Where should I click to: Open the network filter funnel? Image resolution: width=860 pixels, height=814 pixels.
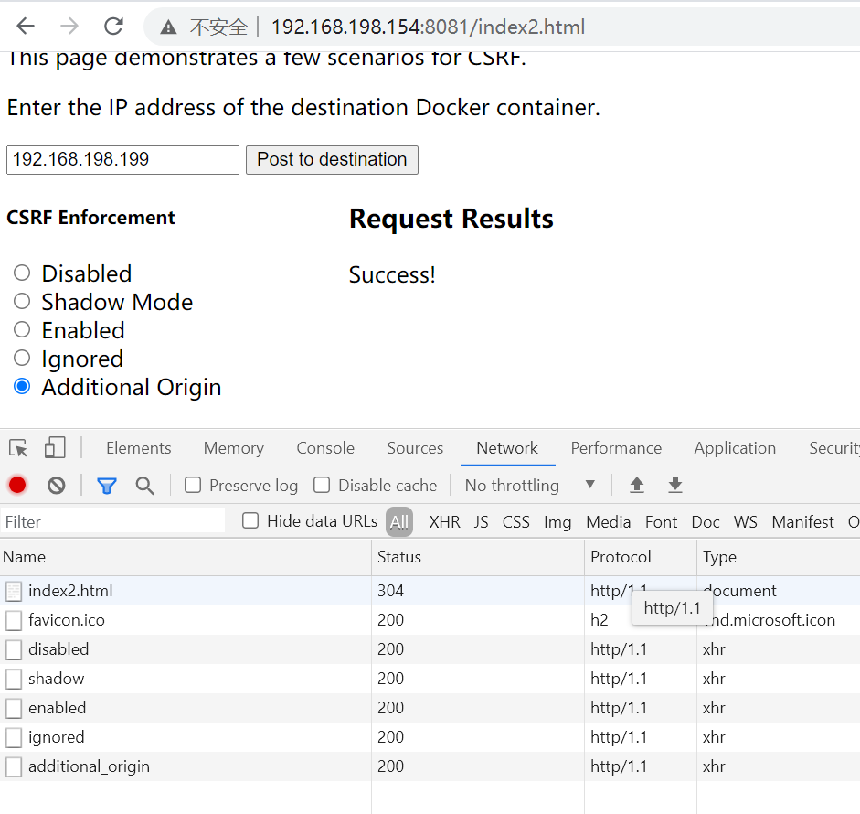(106, 485)
